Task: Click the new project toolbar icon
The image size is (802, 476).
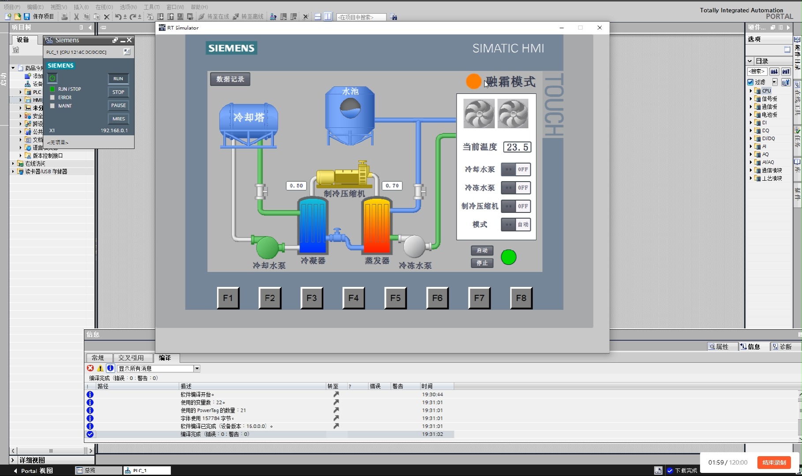Action: click(x=8, y=17)
